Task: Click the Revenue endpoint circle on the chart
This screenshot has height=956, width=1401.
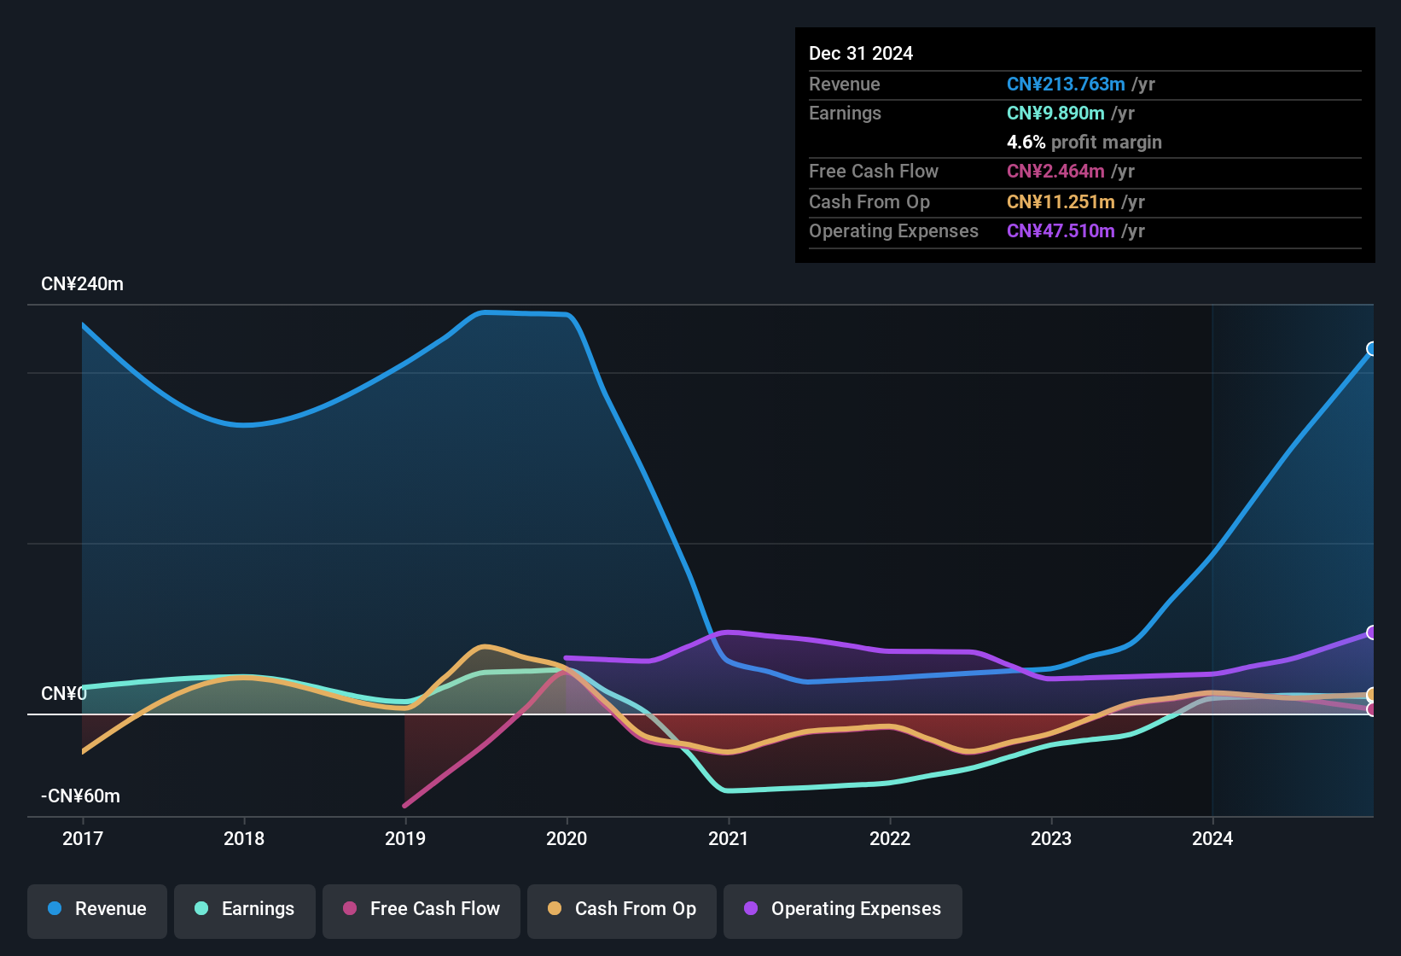Action: pos(1371,349)
